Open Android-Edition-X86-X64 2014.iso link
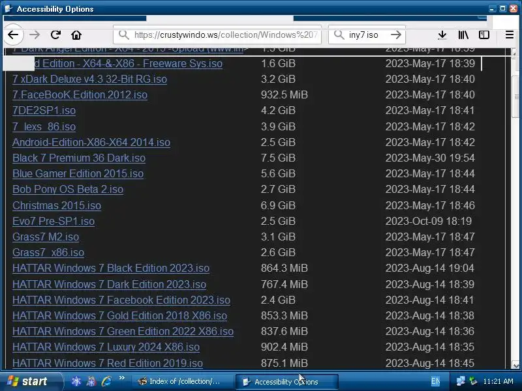Screen dimensions: 522x391 pyautogui.click(x=91, y=142)
